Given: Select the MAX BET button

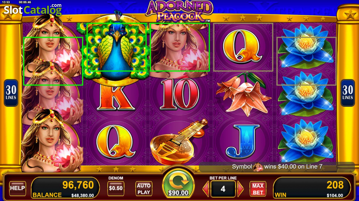Looking at the screenshot, I should coord(258,188).
